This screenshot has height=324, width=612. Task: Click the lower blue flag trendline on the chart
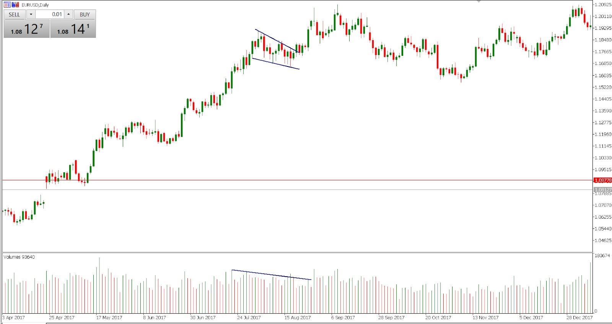pos(275,63)
